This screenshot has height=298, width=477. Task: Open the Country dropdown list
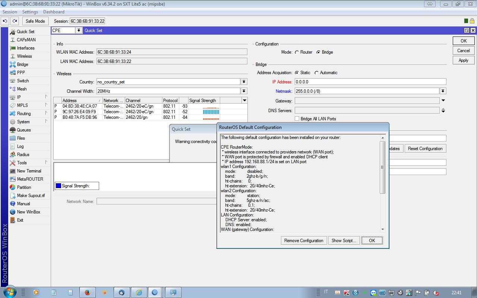244,82
